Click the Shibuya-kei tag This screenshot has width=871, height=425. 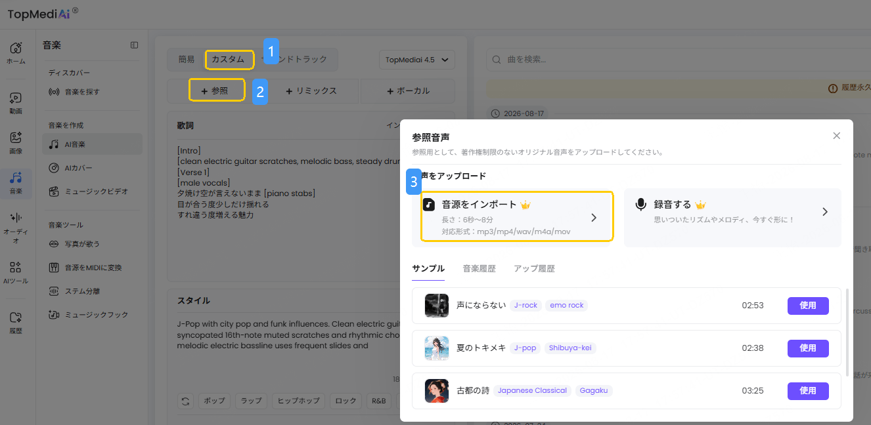pos(571,348)
